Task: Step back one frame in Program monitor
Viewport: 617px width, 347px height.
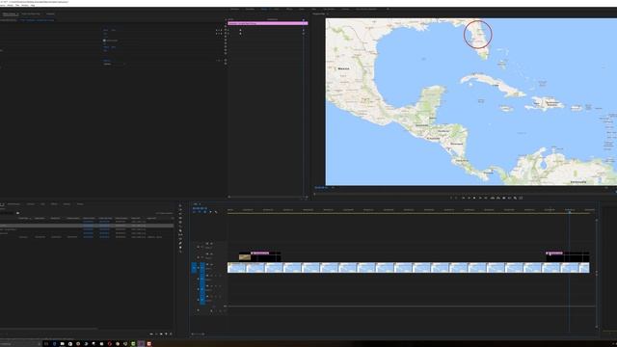Action: click(469, 198)
